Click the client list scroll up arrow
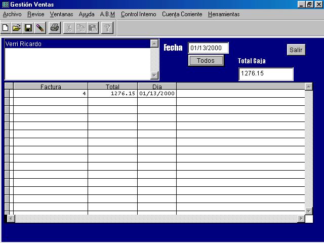The width and height of the screenshot is (324, 243). coord(154,44)
